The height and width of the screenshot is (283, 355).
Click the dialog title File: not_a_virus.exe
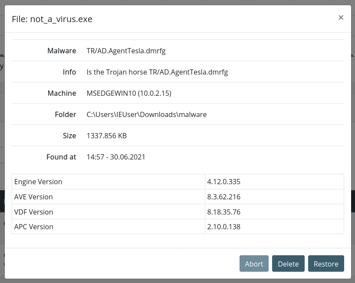click(x=52, y=19)
